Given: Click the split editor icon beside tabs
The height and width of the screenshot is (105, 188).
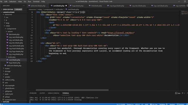Looking at the screenshot, I should [187, 6].
